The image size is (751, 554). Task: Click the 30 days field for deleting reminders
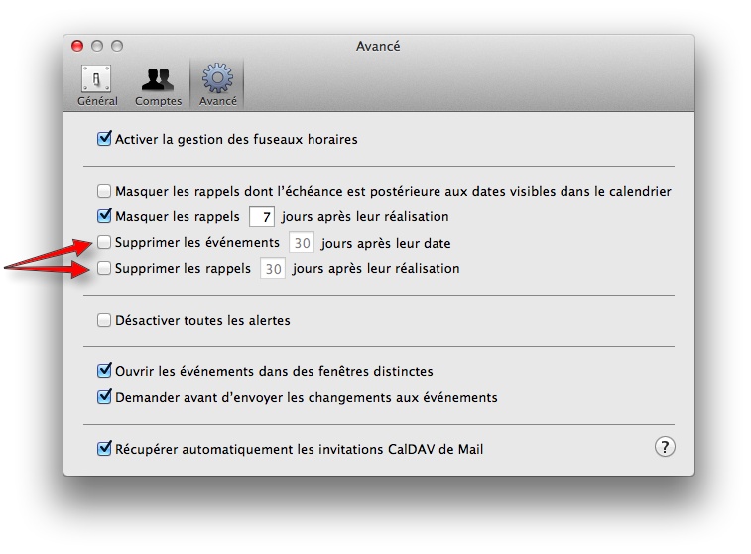(273, 269)
